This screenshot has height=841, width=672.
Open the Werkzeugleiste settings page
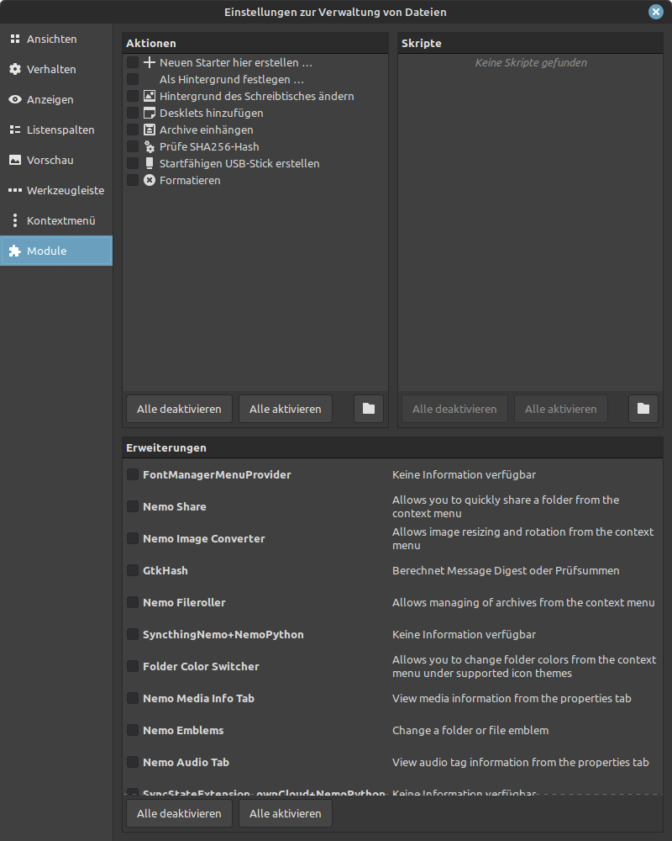tap(56, 190)
